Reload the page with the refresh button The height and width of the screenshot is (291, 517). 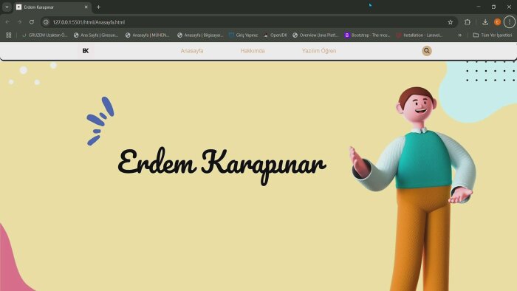click(32, 22)
